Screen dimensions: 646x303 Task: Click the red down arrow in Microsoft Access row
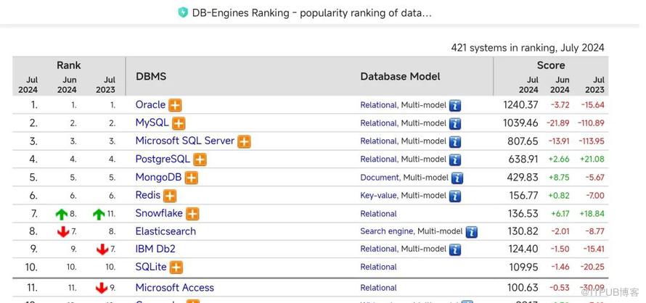(102, 288)
